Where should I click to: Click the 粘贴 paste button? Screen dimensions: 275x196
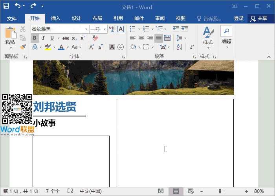(10, 38)
